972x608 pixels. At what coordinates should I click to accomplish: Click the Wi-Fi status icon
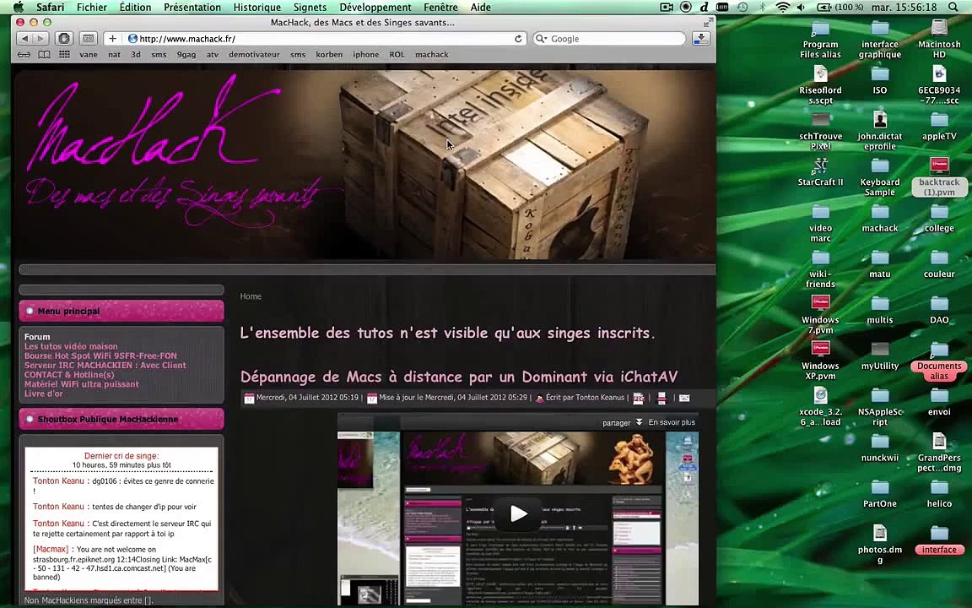[x=783, y=8]
